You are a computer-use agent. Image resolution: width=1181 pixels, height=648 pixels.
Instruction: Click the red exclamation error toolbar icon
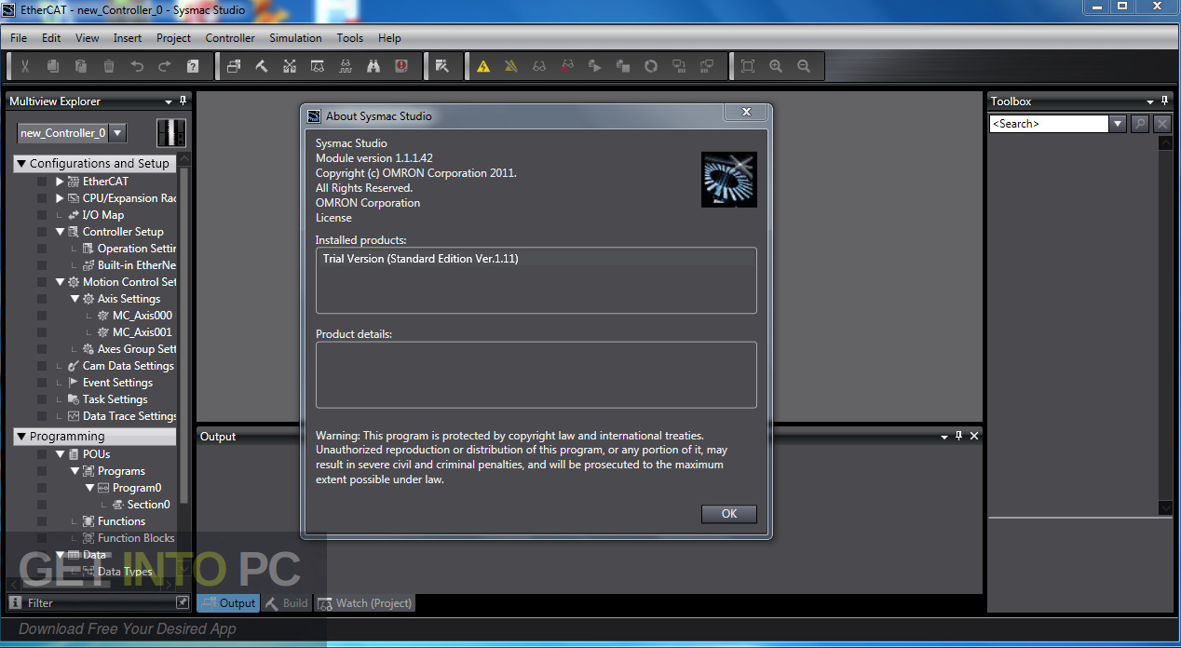tap(401, 66)
